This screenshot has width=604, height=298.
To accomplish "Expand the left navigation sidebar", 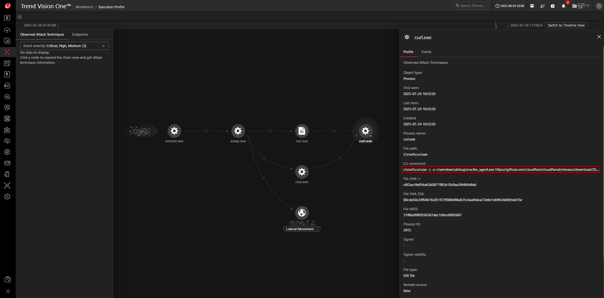I will (x=8, y=291).
